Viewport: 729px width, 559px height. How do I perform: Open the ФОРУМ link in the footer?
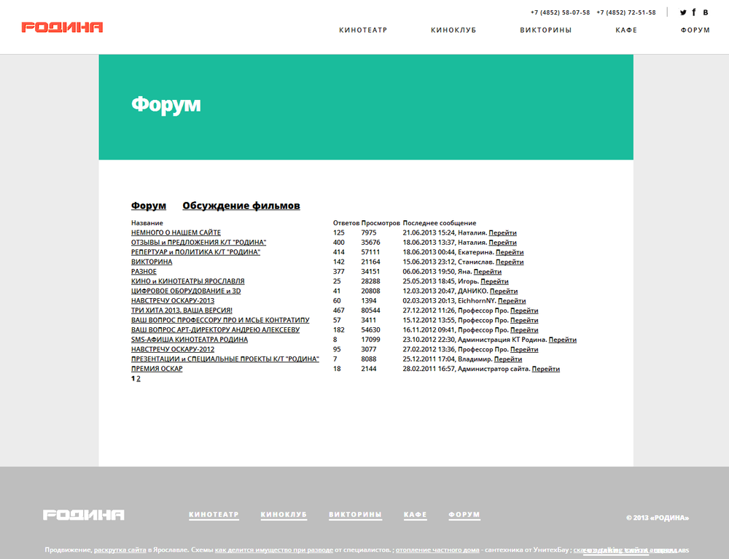(x=464, y=515)
